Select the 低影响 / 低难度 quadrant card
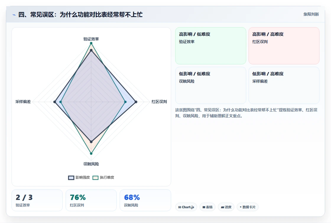This screenshot has width=331, height=223. click(x=211, y=85)
